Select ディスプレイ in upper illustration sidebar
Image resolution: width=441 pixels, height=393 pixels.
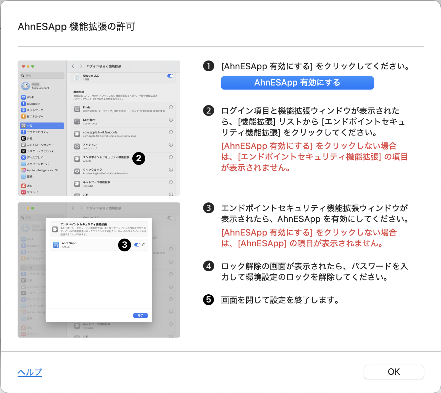42,157
